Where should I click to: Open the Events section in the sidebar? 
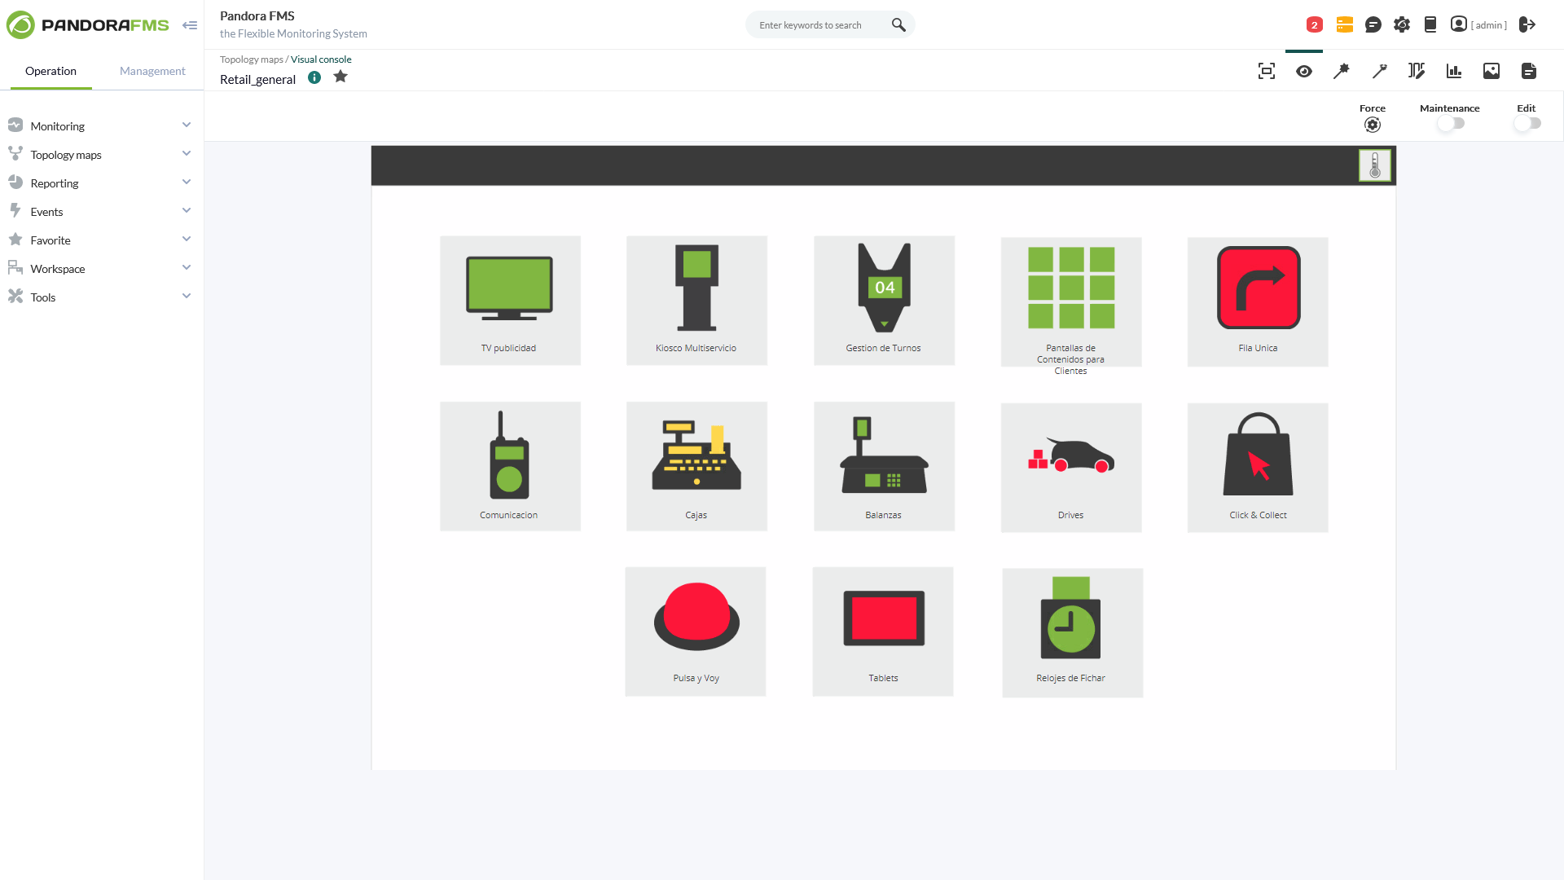[x=47, y=211]
